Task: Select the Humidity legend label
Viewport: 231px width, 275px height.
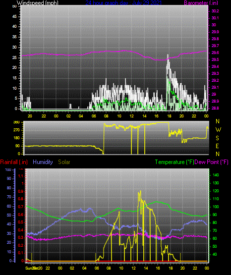Action: click(43, 162)
